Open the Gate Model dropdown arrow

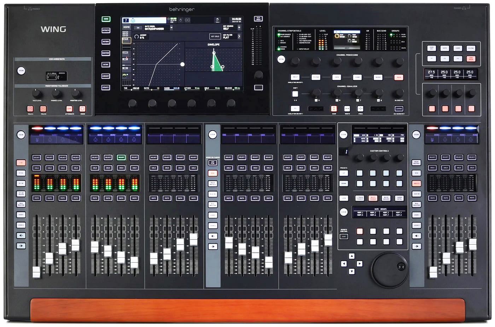coord(171,28)
